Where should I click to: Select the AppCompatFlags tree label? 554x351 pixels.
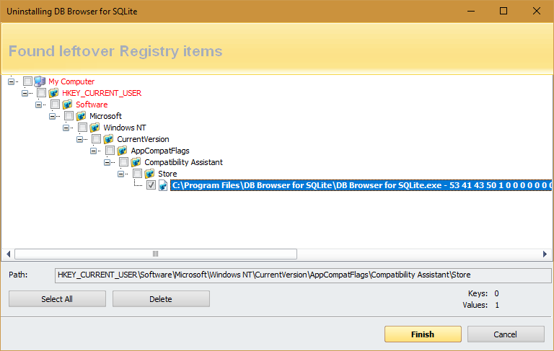tap(160, 151)
